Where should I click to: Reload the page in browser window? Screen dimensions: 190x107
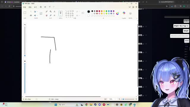pos(9,6)
